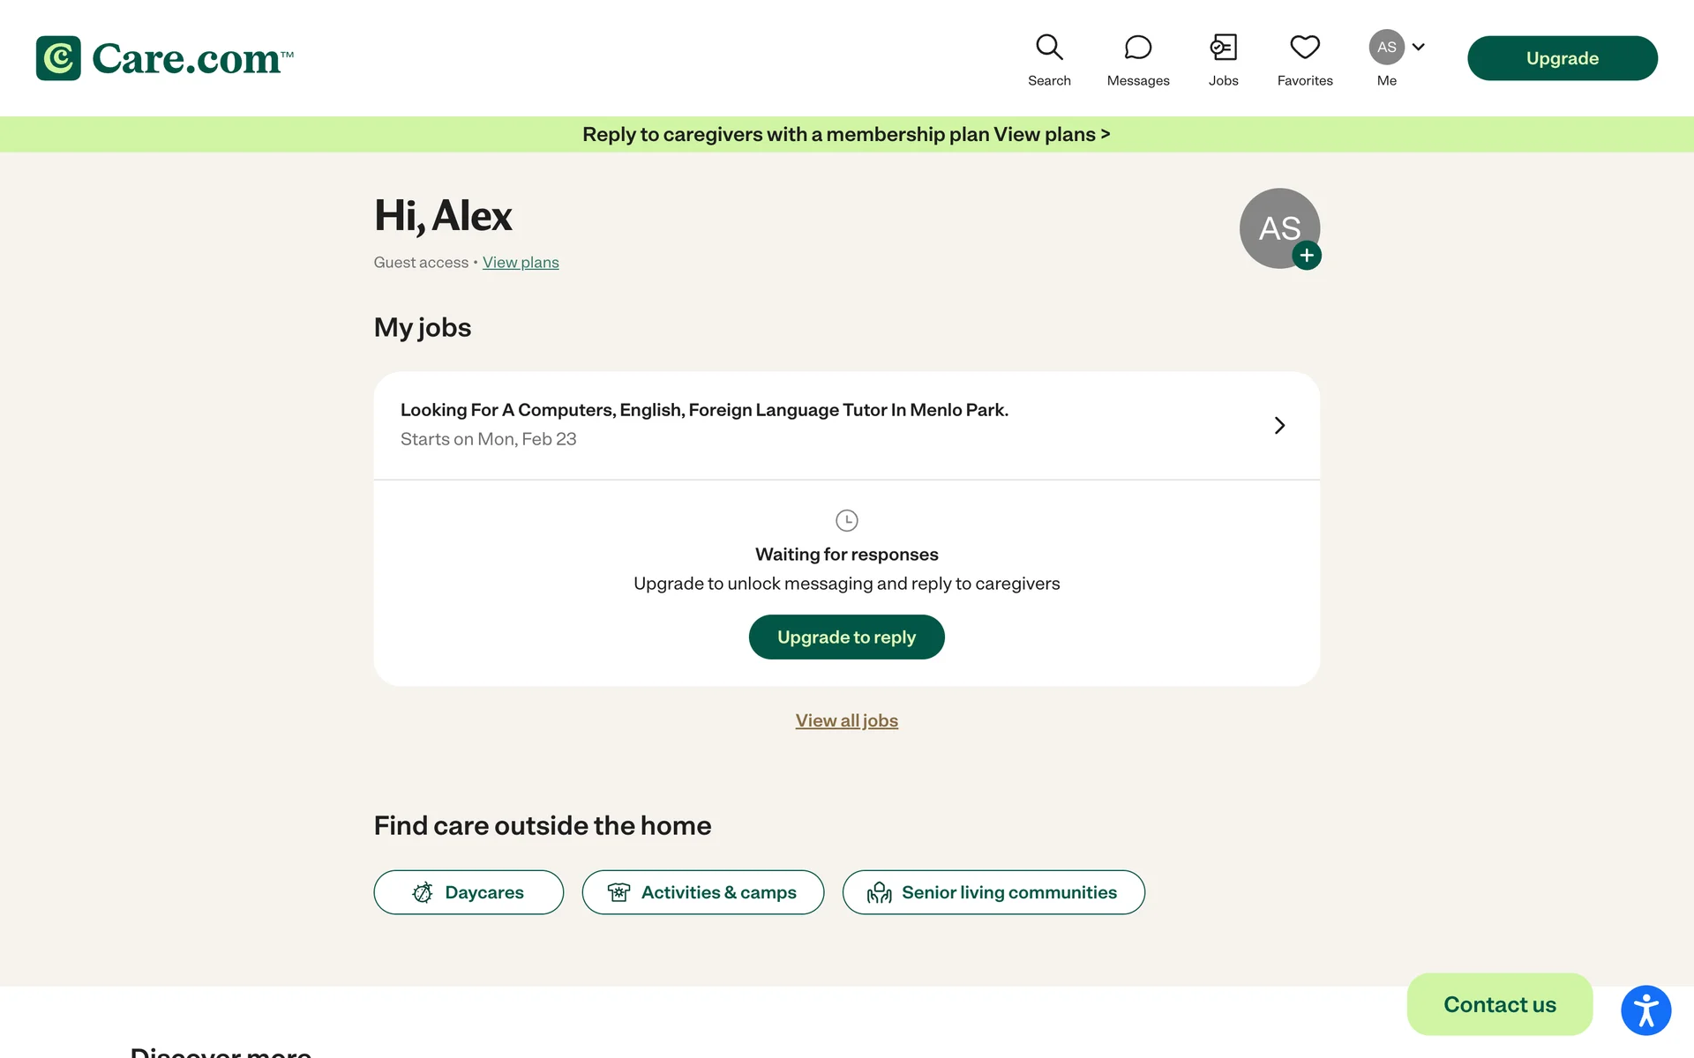Open the Contact us button
This screenshot has width=1694, height=1058.
(x=1499, y=1004)
